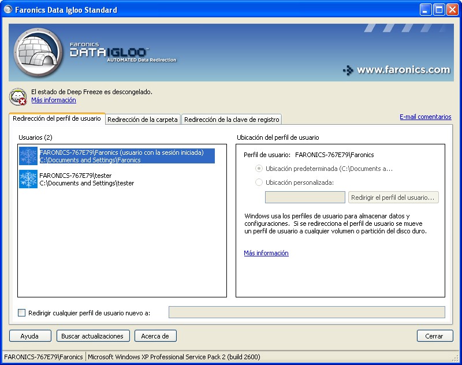Click the www.faronics.com arrow icon
The height and width of the screenshot is (365, 462).
[348, 70]
